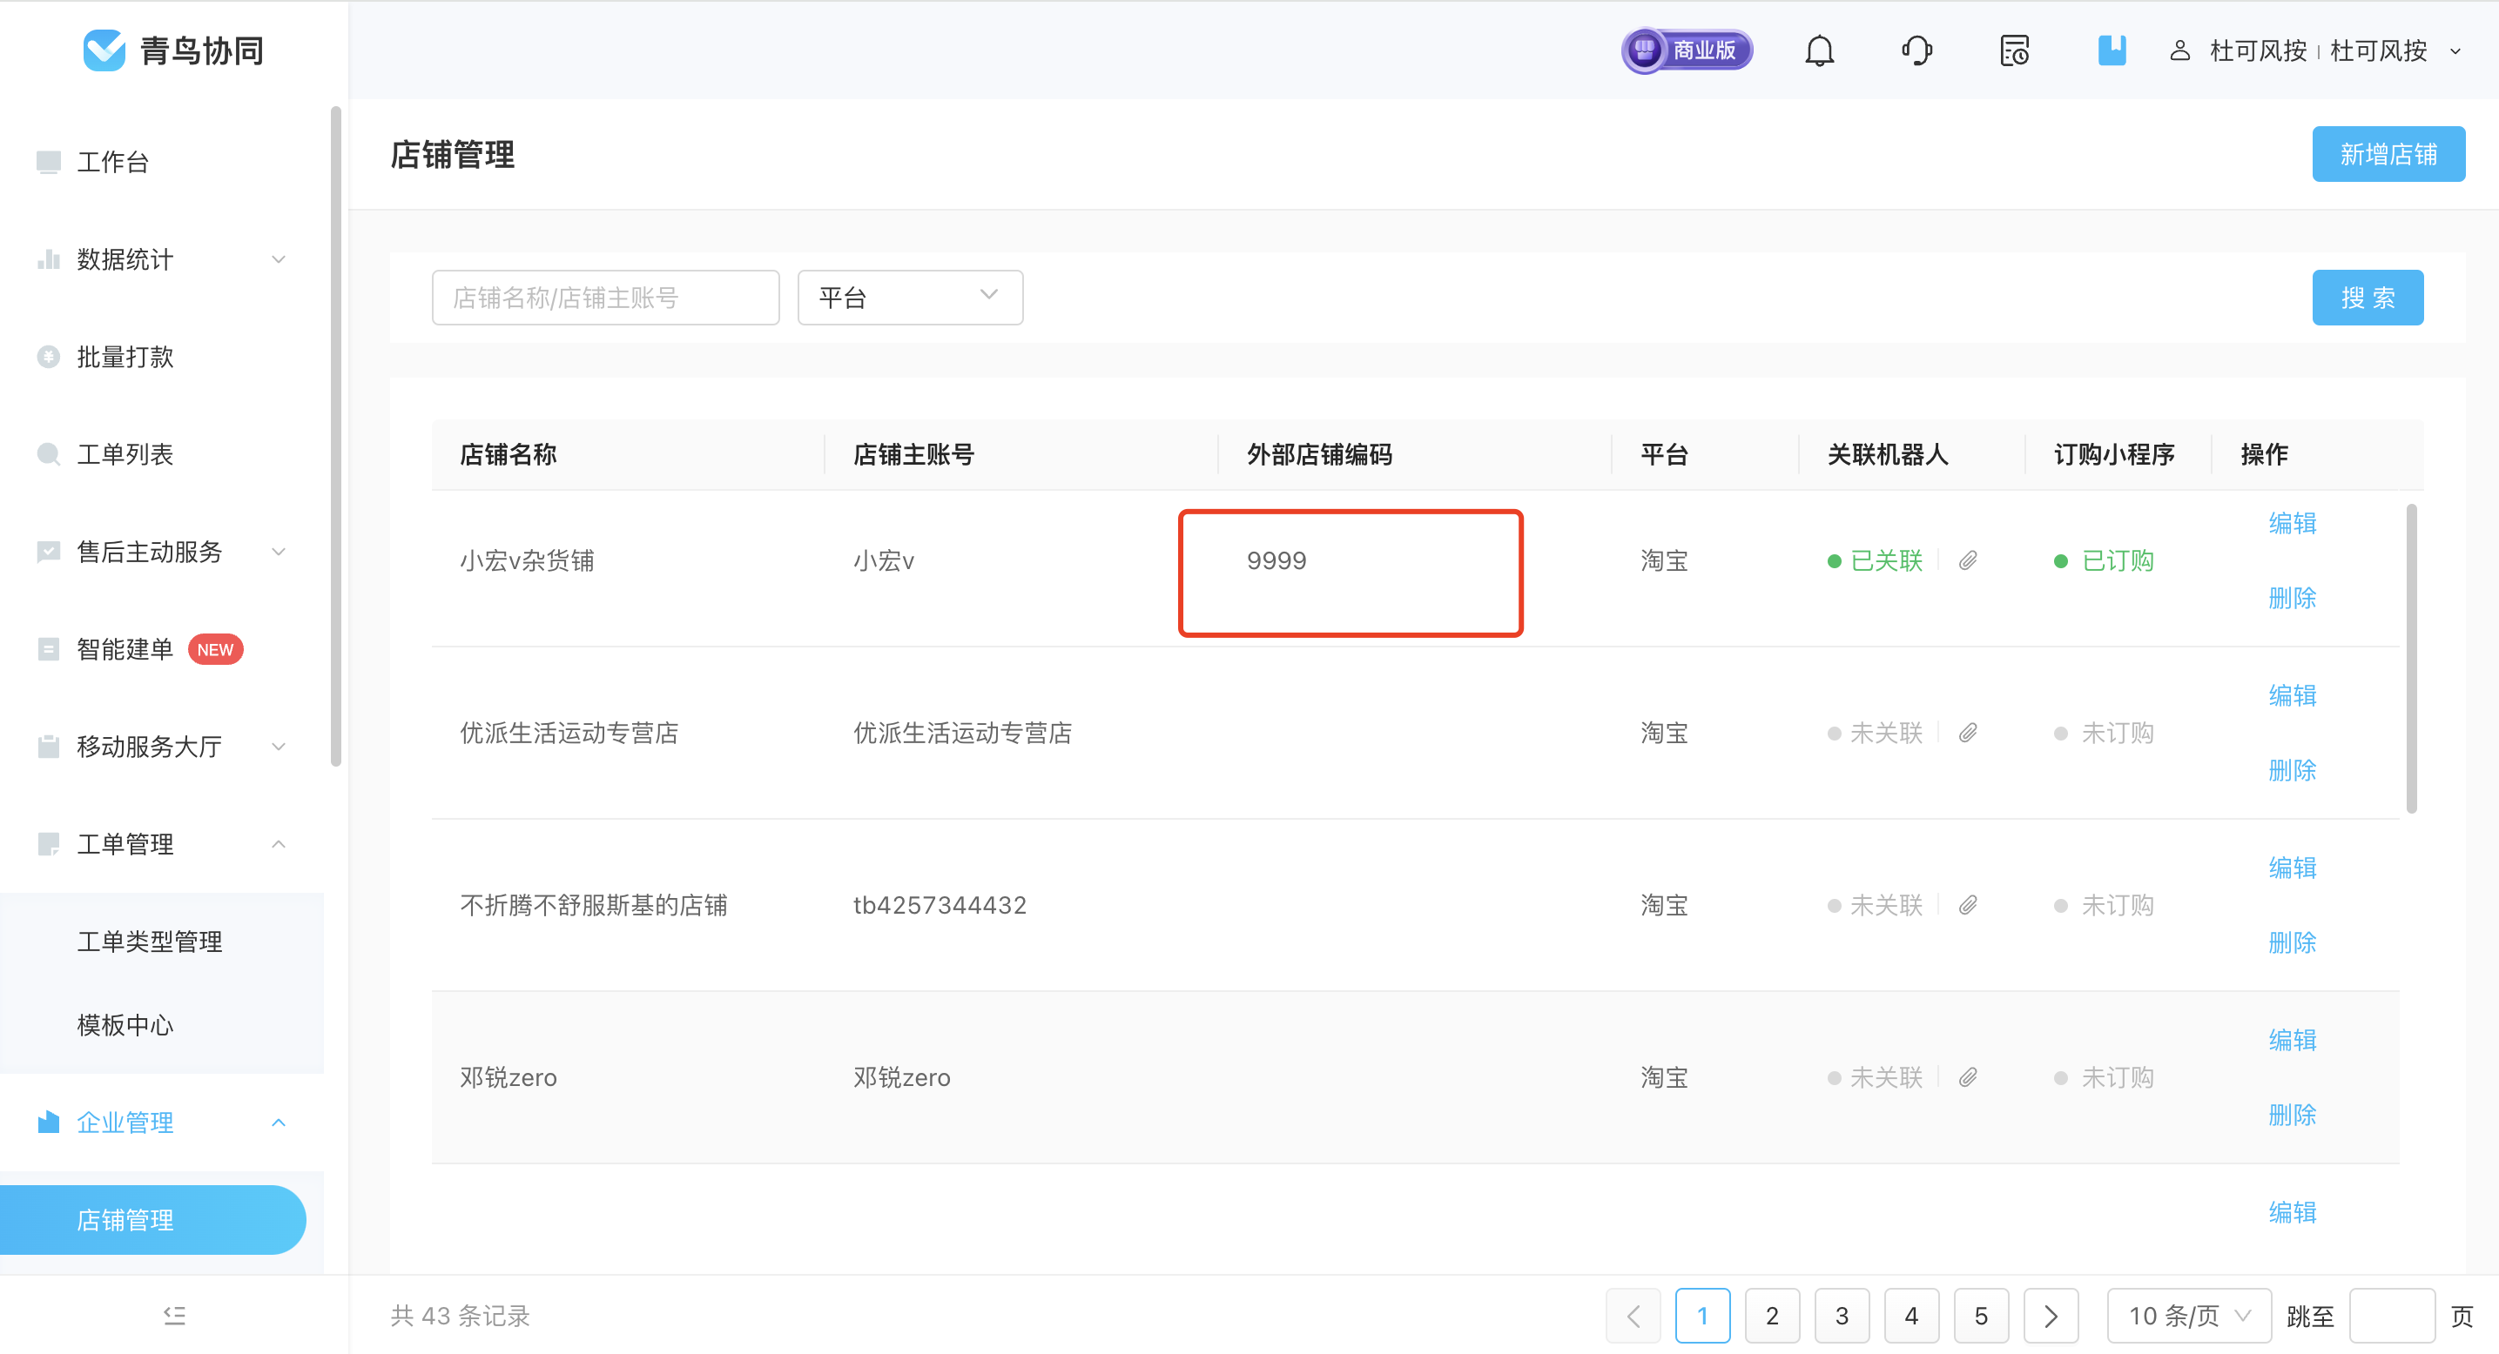Click the 未关联 status for 邓锐zero
This screenshot has height=1354, width=2499.
click(1876, 1076)
